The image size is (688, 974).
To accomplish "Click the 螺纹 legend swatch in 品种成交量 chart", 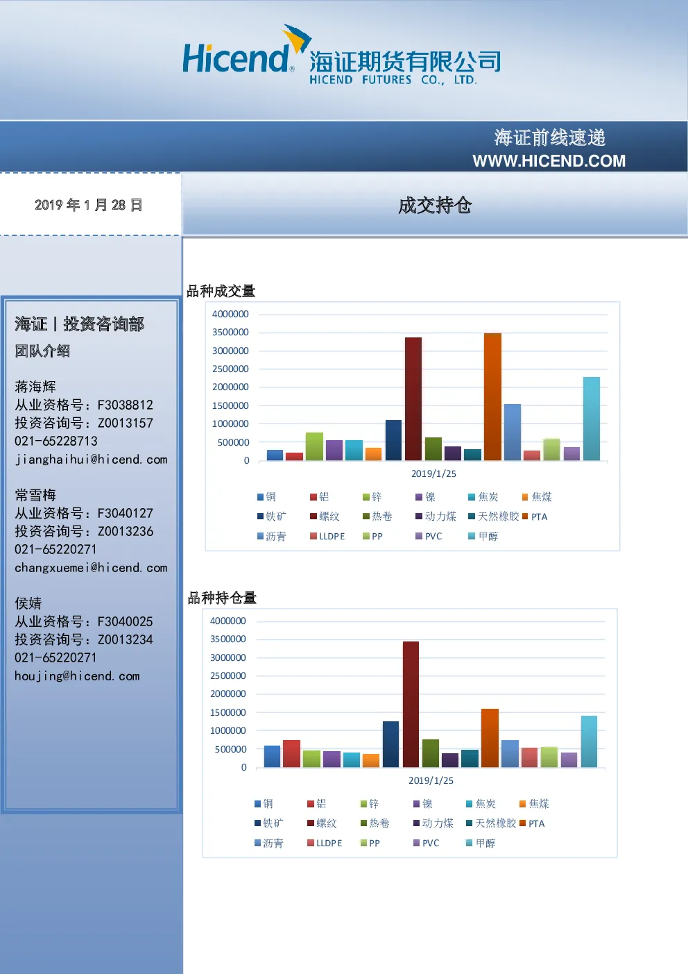I will (313, 517).
